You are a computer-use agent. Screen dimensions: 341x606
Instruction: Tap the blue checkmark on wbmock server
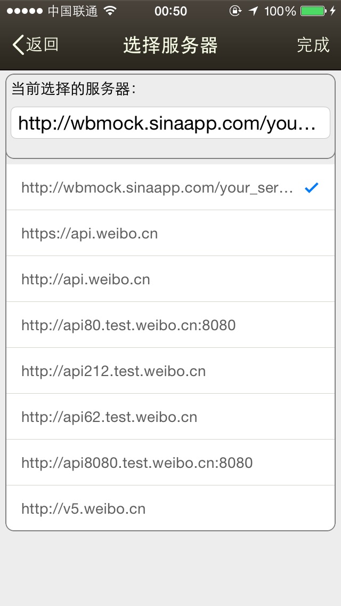[x=311, y=188]
